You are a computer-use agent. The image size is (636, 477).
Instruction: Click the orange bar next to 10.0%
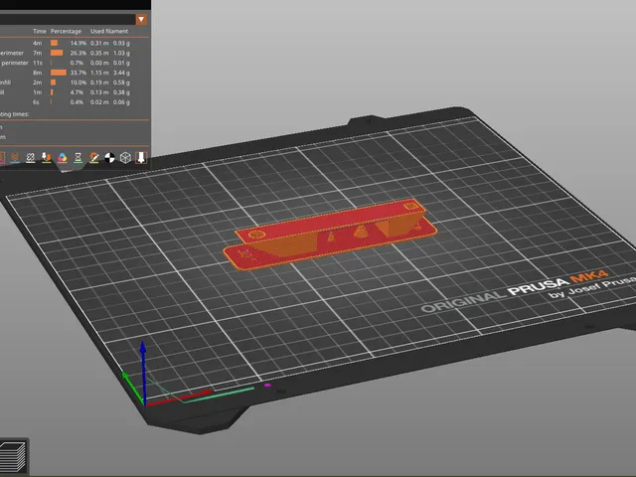[x=53, y=82]
